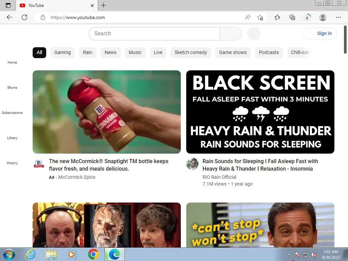The width and height of the screenshot is (348, 261).
Task: Open Action Center flag icon
Action: (x=297, y=255)
